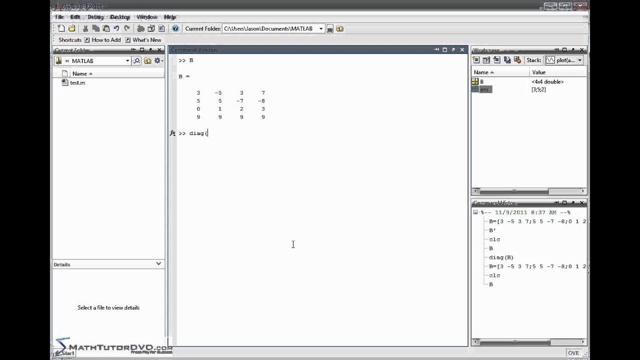The image size is (640, 360).
Task: Save workspace icon in Workspace toolbar
Action: [x=507, y=60]
